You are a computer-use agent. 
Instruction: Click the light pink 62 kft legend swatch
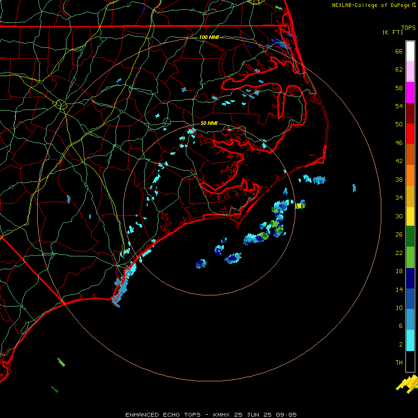click(x=410, y=71)
